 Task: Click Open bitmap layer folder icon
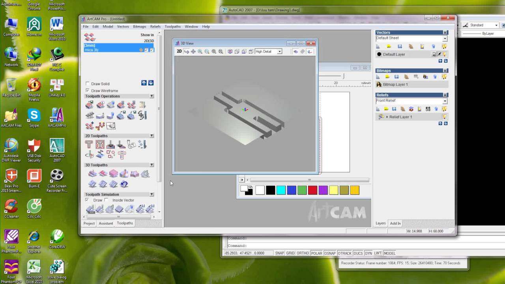pyautogui.click(x=387, y=77)
